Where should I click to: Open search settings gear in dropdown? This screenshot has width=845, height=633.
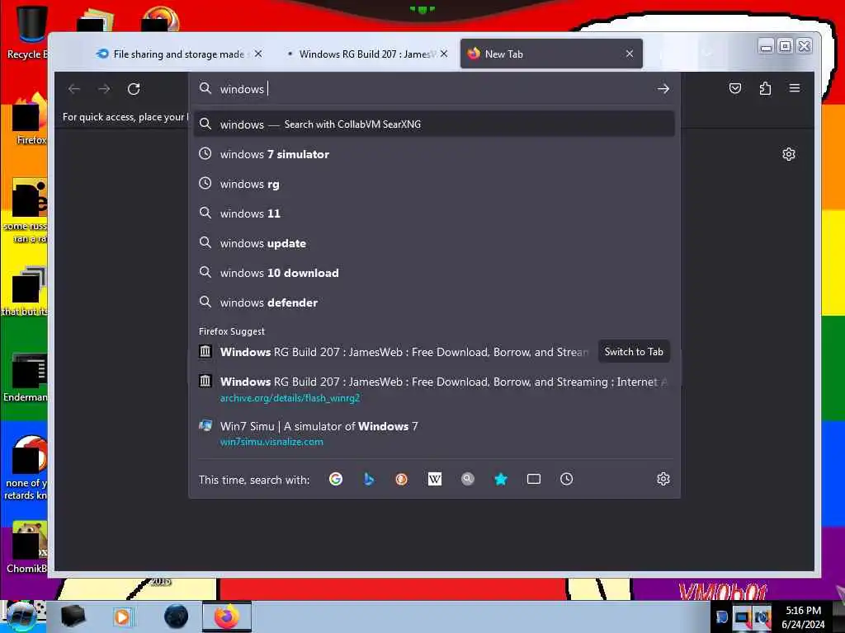click(663, 479)
